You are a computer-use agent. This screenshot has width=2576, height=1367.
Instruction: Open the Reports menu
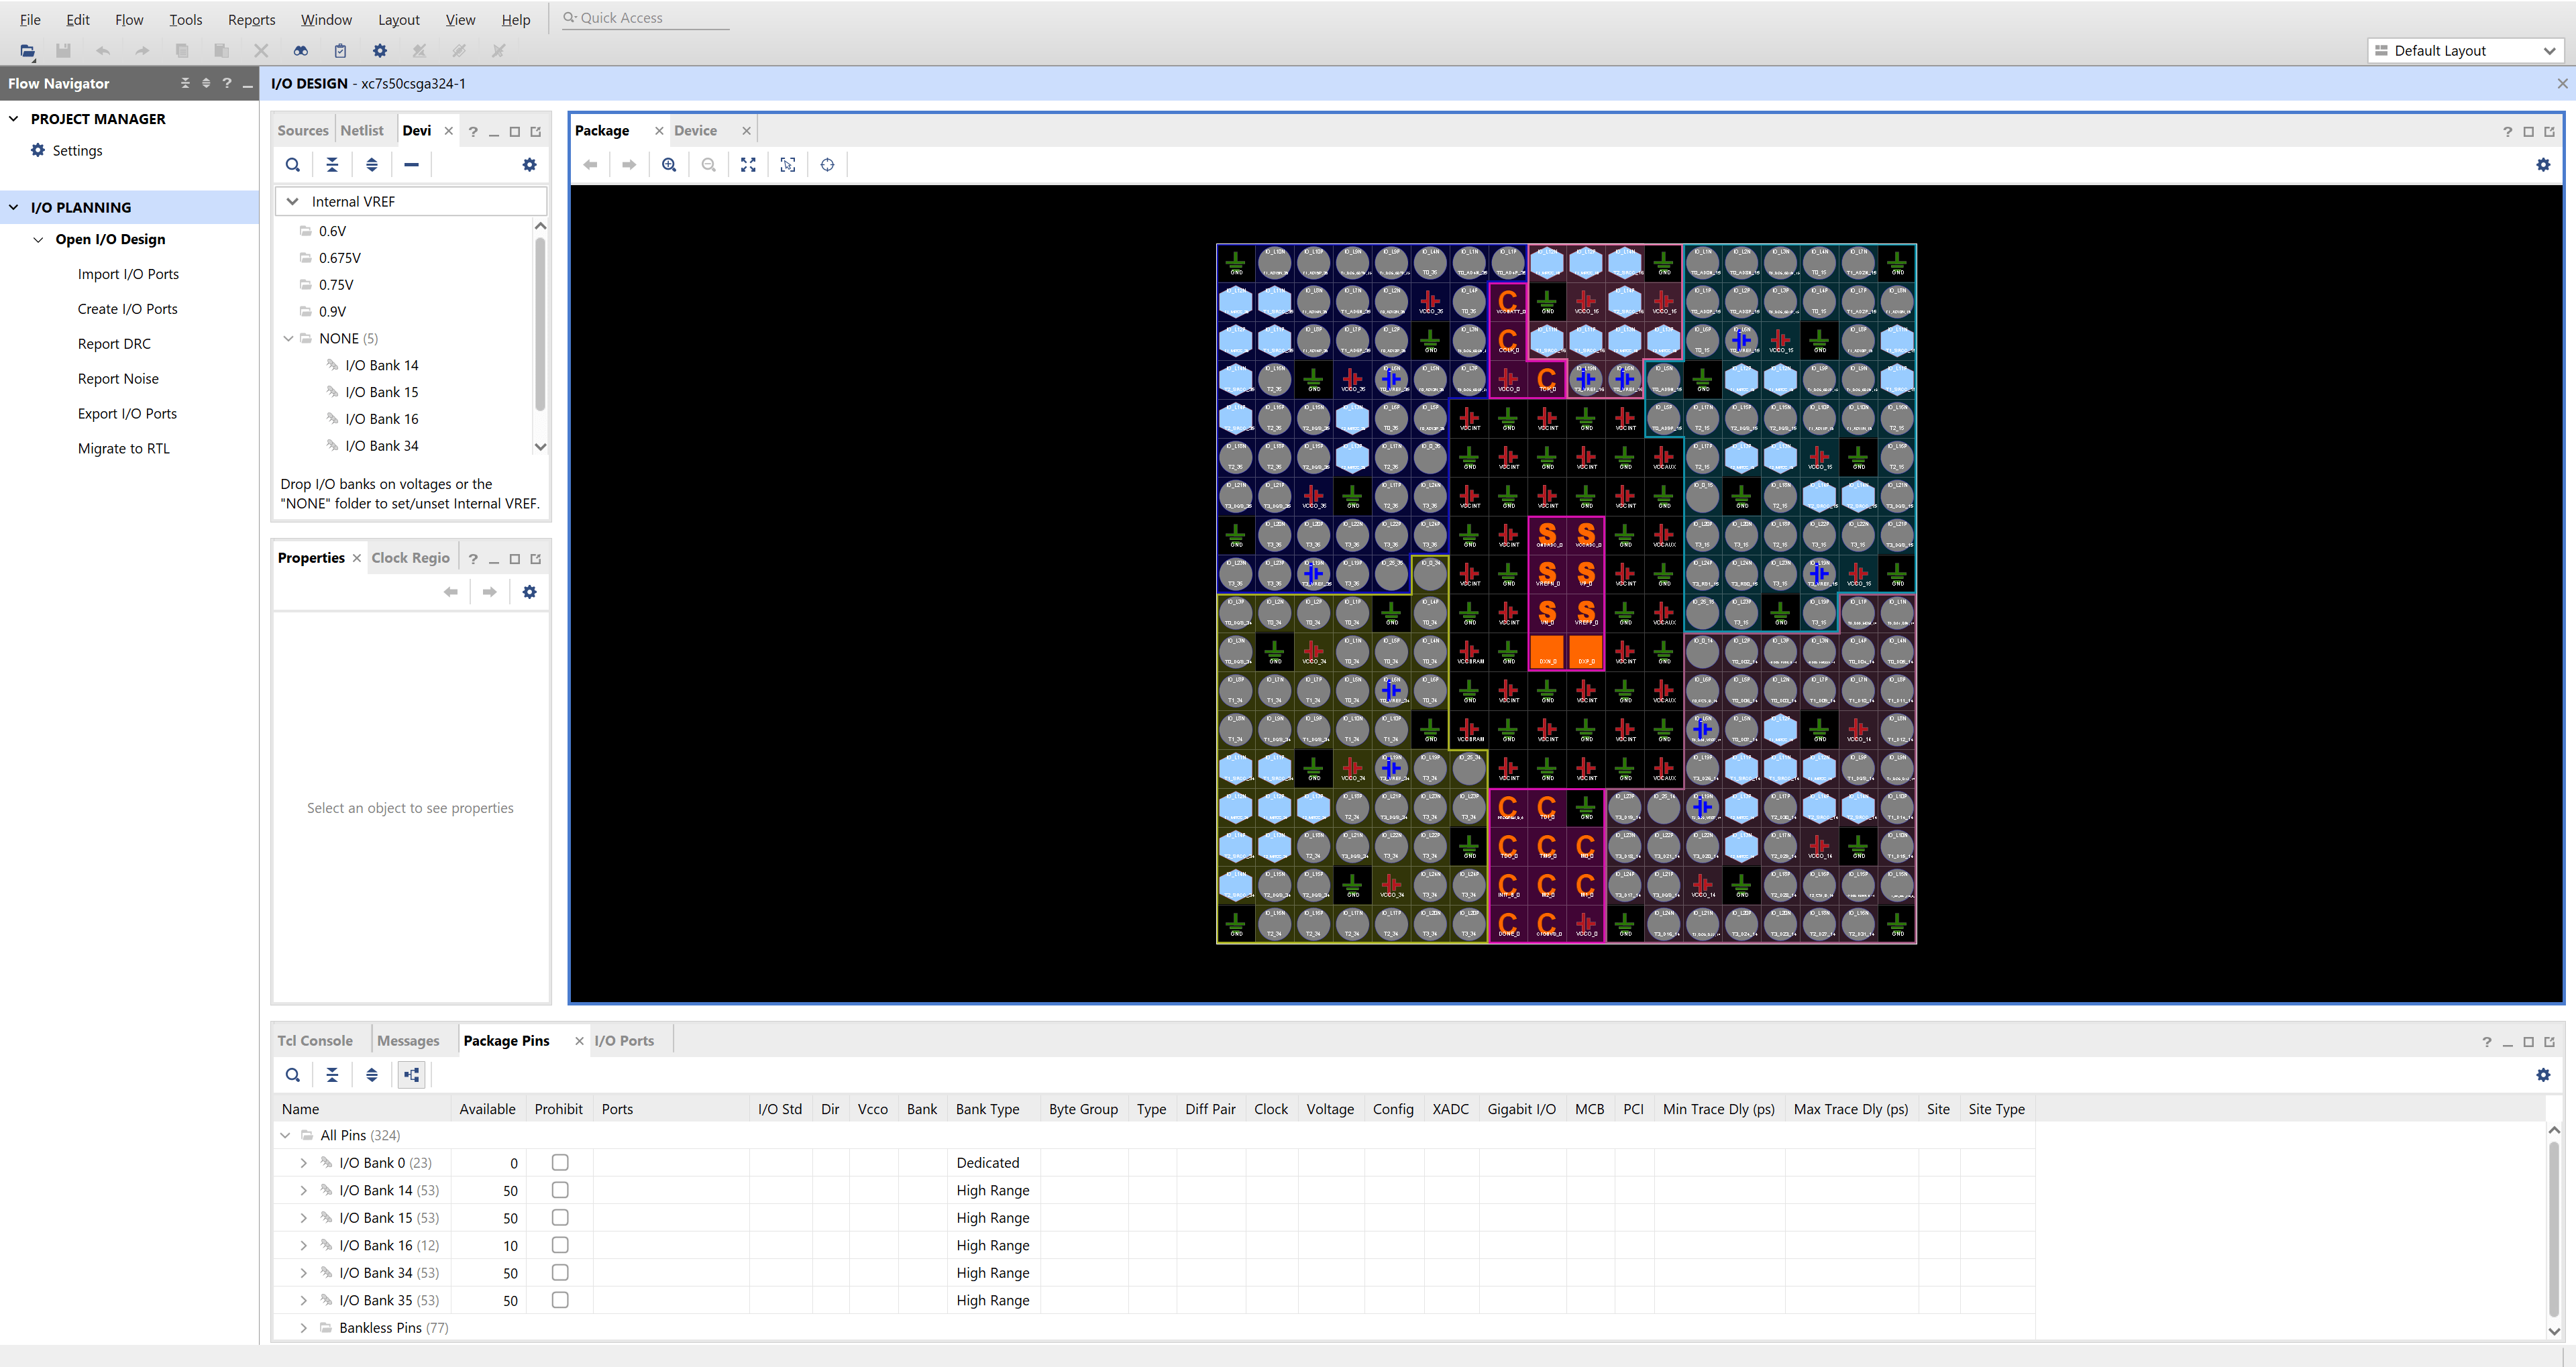click(x=251, y=19)
